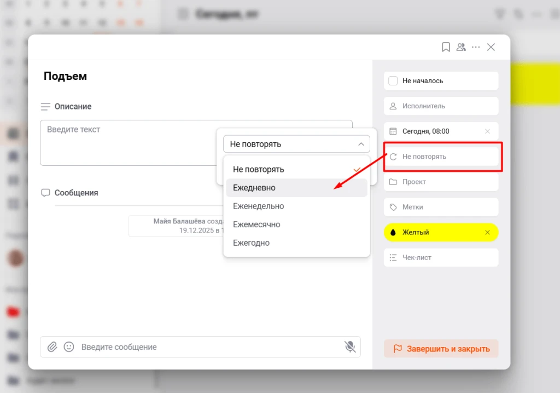Click the Исполнитель assignee field
This screenshot has height=393, width=560.
pyautogui.click(x=441, y=106)
